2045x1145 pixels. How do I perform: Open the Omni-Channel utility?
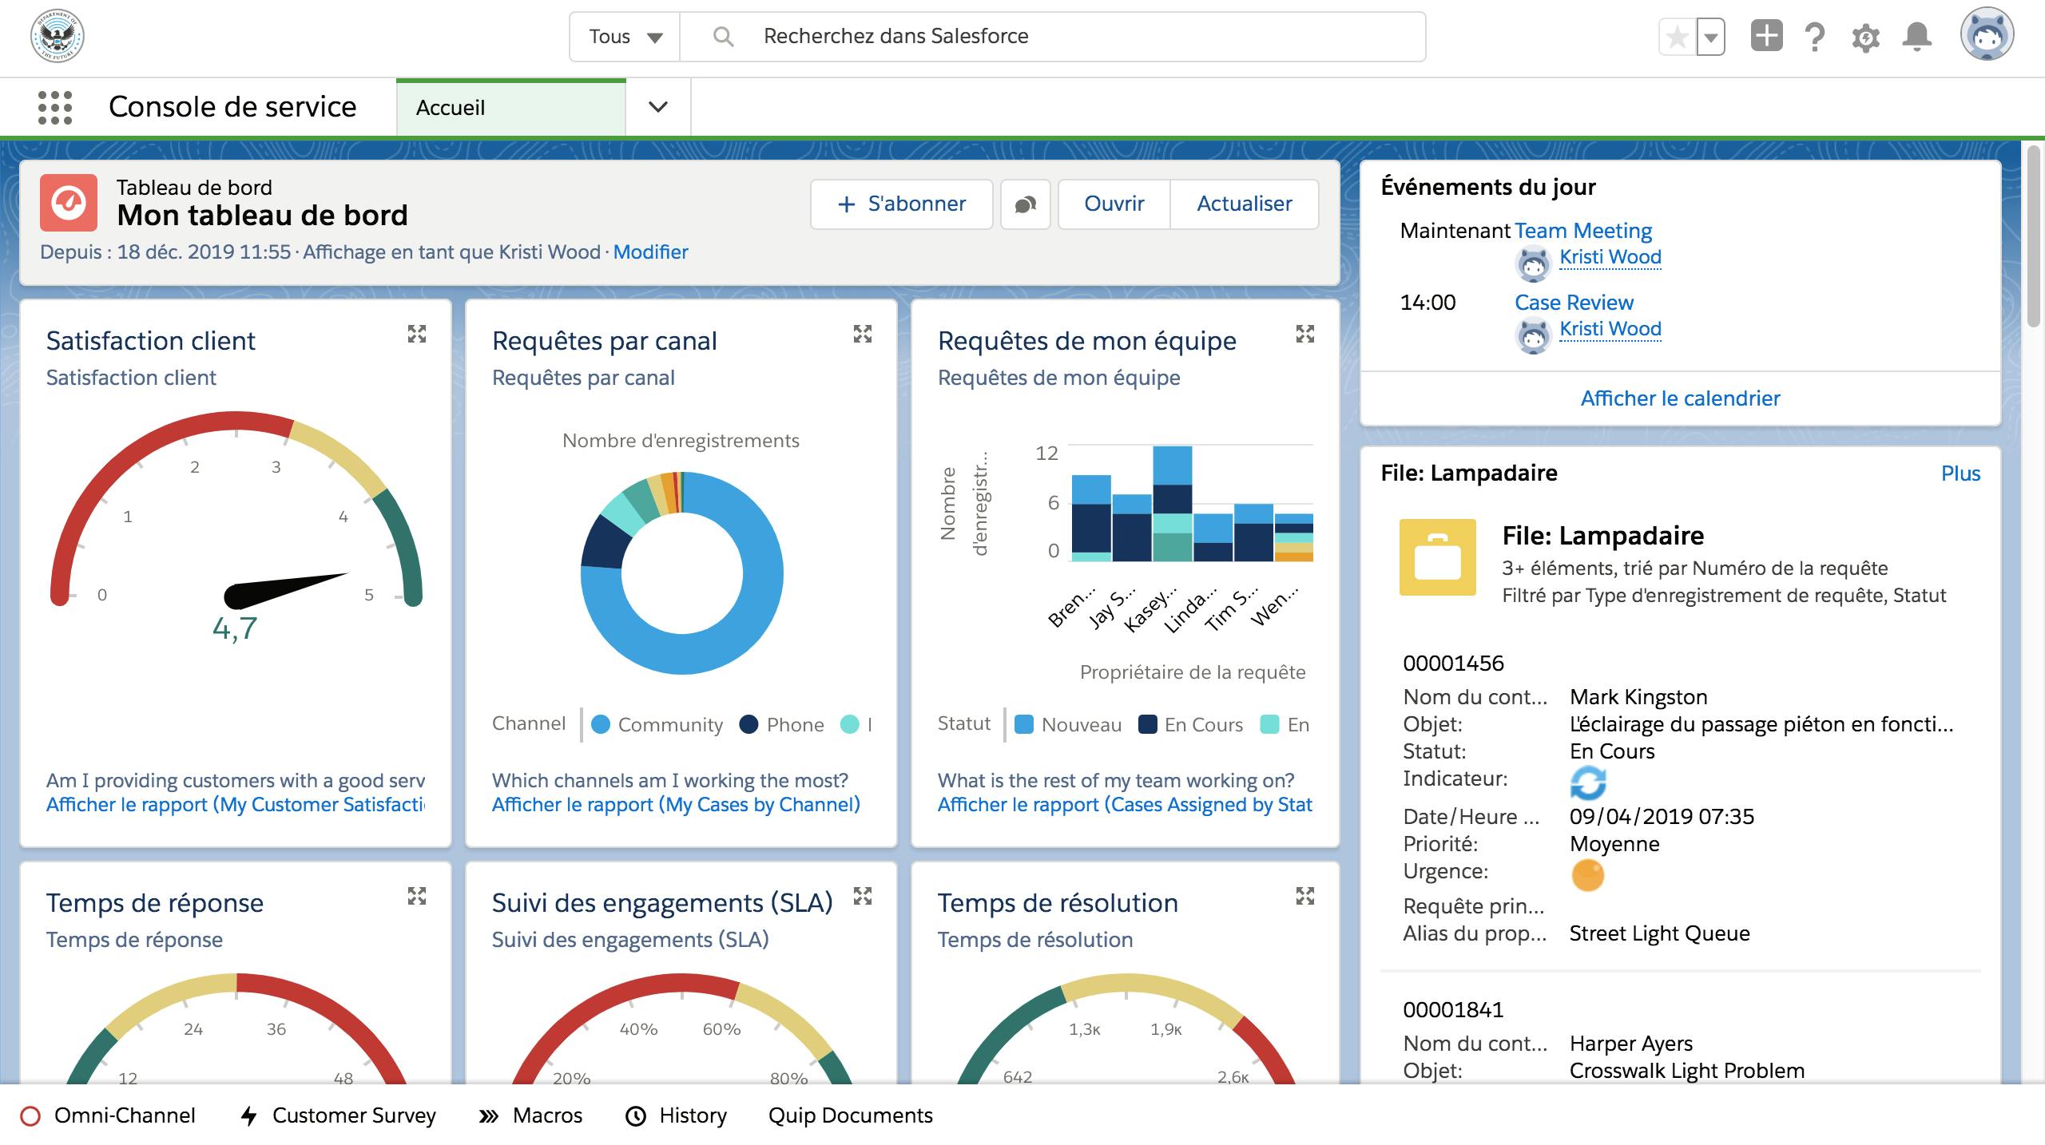point(108,1115)
